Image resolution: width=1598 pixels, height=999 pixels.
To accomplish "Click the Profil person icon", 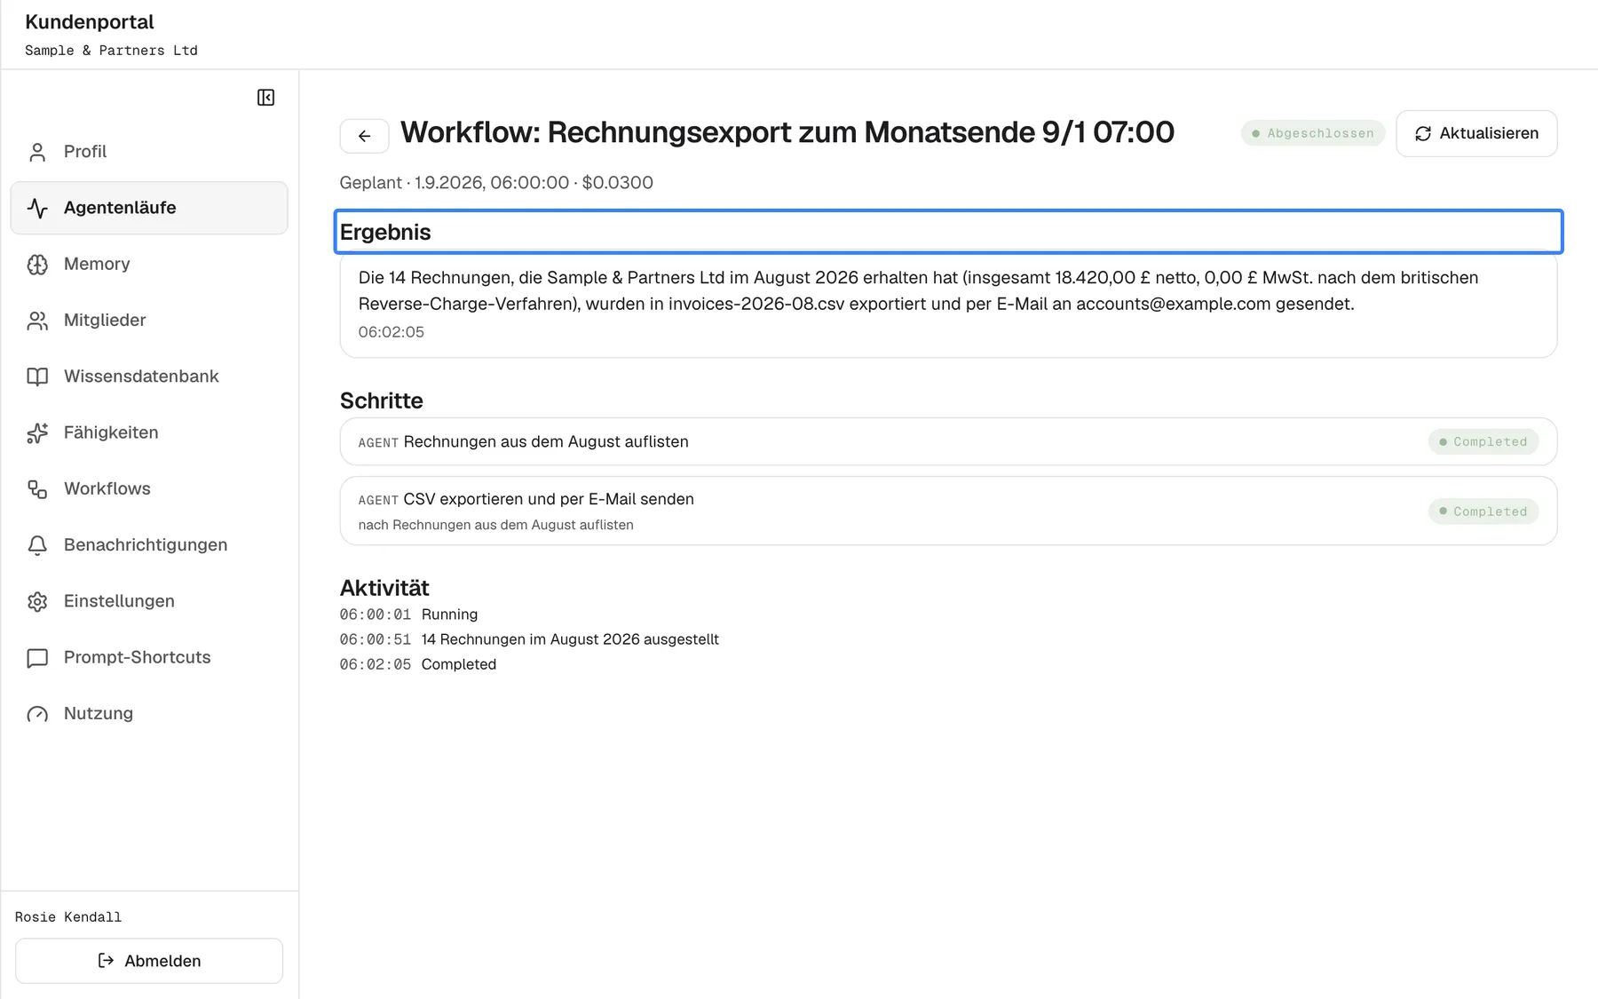I will tap(37, 152).
